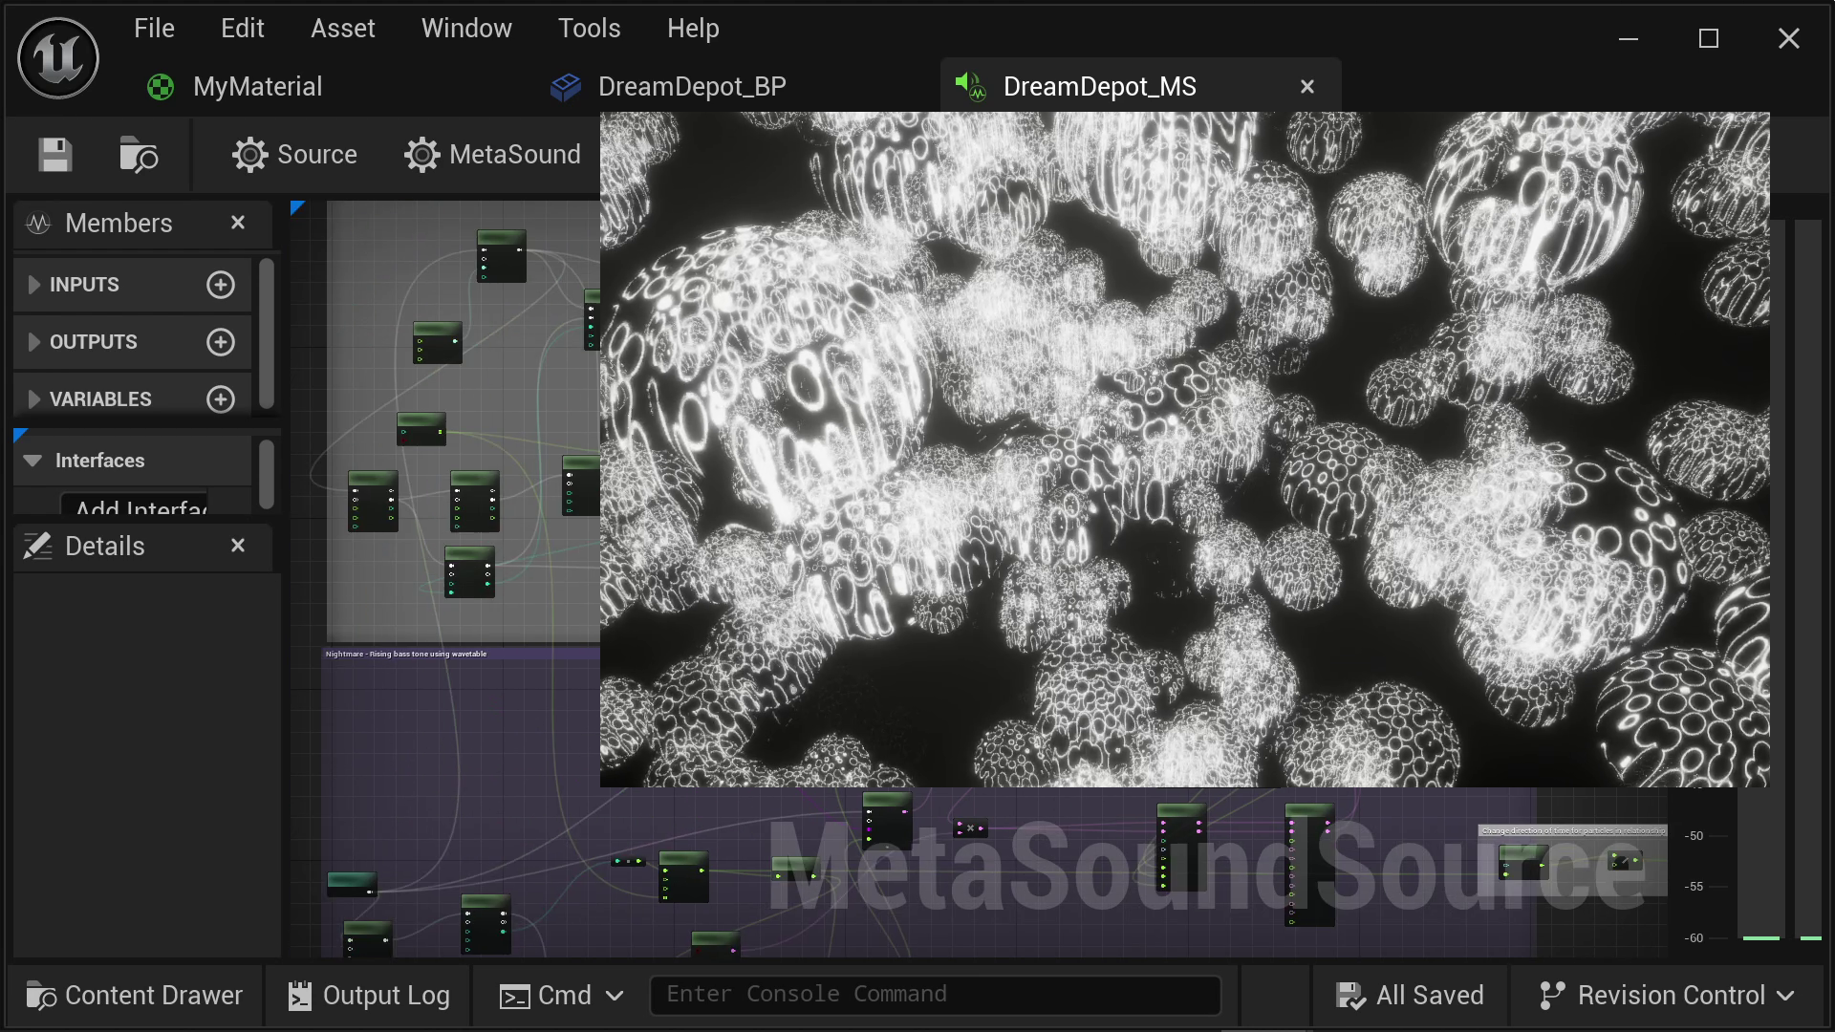1835x1032 pixels.
Task: Click the All Saved disk icon
Action: coord(1350,996)
